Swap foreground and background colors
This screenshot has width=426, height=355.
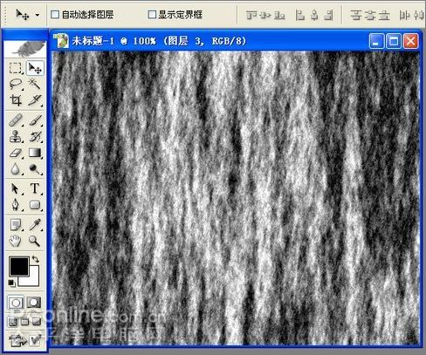(x=36, y=259)
